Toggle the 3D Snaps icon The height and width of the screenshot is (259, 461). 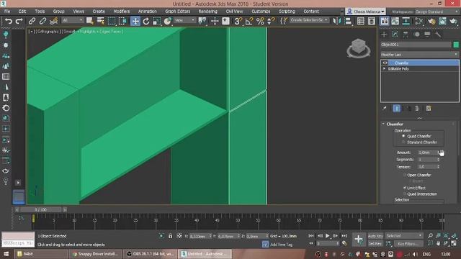(x=238, y=21)
